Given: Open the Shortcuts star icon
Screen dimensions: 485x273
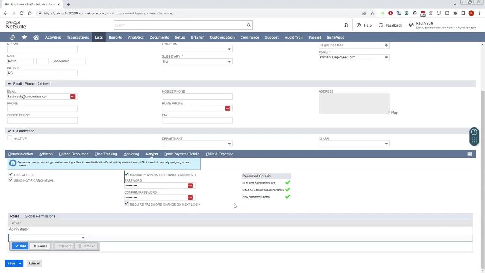Looking at the screenshot, I should [x=24, y=37].
